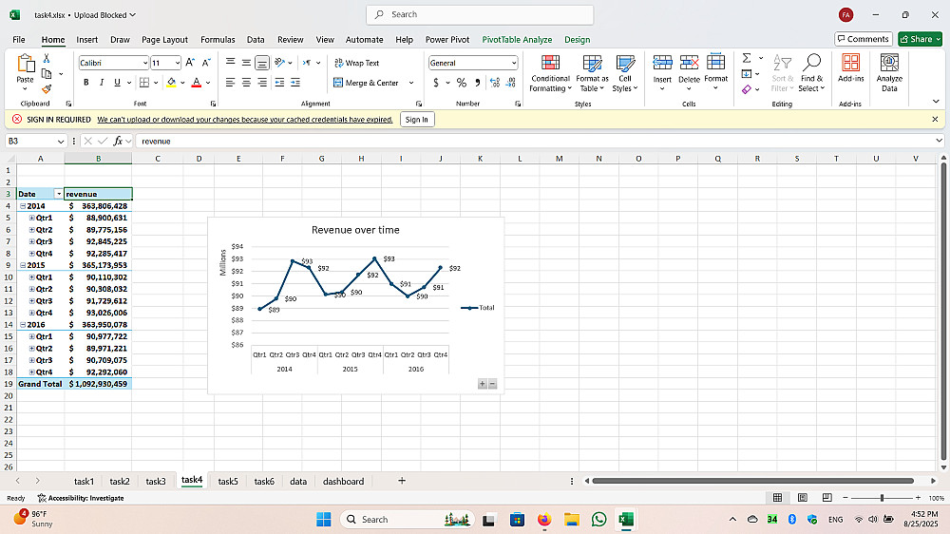Open the PivotTable Analyze tab
950x534 pixels.
[x=517, y=39]
